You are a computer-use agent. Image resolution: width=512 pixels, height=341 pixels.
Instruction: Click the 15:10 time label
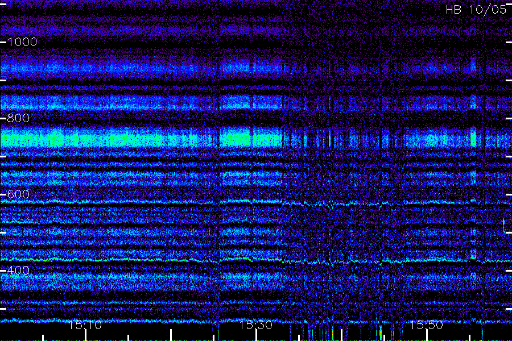tap(85, 325)
